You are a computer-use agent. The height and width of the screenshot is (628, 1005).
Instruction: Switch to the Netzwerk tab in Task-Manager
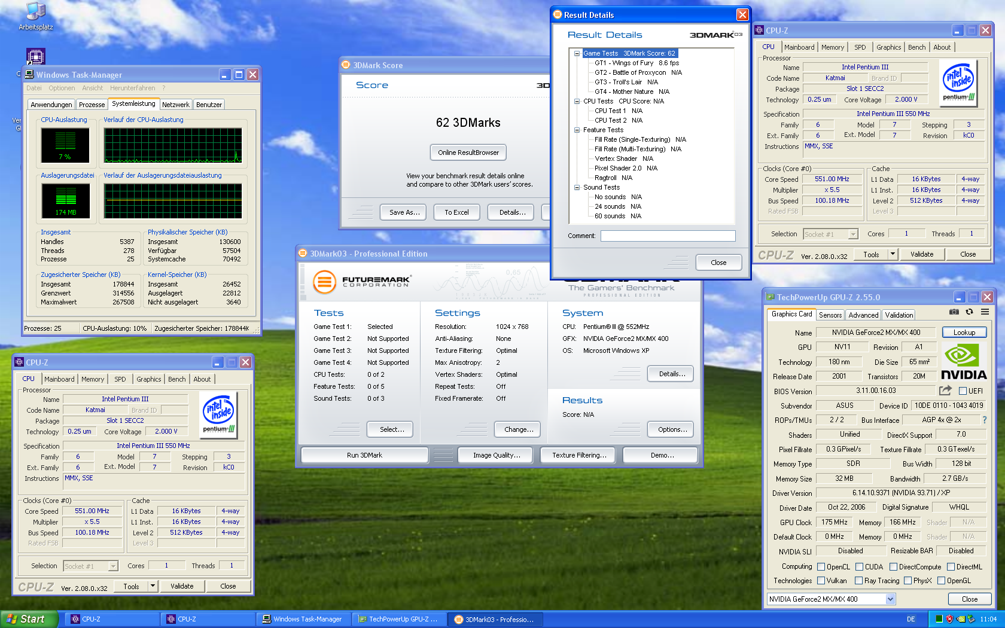(176, 105)
